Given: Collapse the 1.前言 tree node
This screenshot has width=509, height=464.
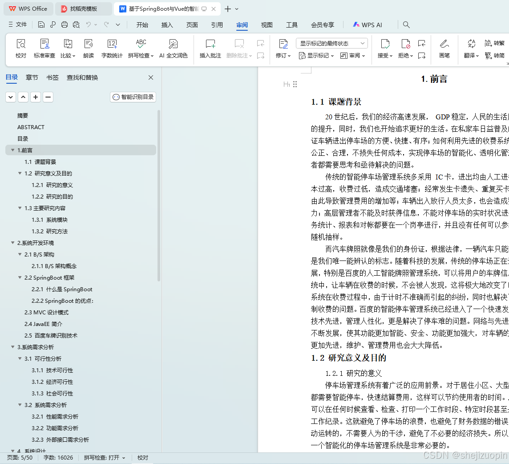Looking at the screenshot, I should click(13, 150).
